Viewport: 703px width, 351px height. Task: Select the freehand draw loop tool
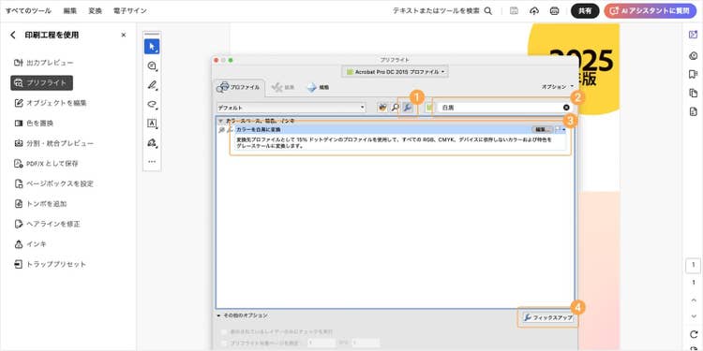[152, 104]
